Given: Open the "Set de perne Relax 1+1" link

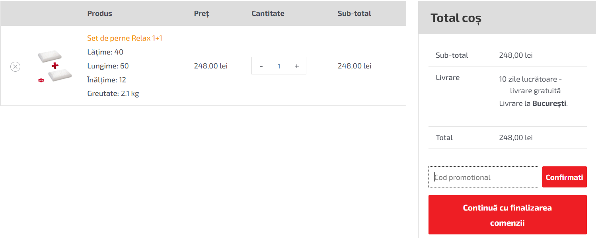Looking at the screenshot, I should pyautogui.click(x=125, y=38).
